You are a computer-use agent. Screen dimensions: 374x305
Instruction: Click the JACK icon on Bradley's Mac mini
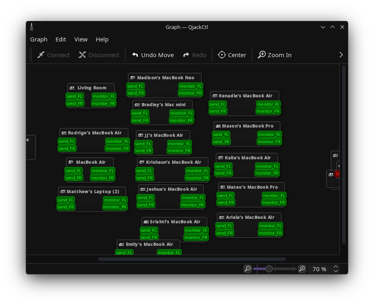(137, 105)
